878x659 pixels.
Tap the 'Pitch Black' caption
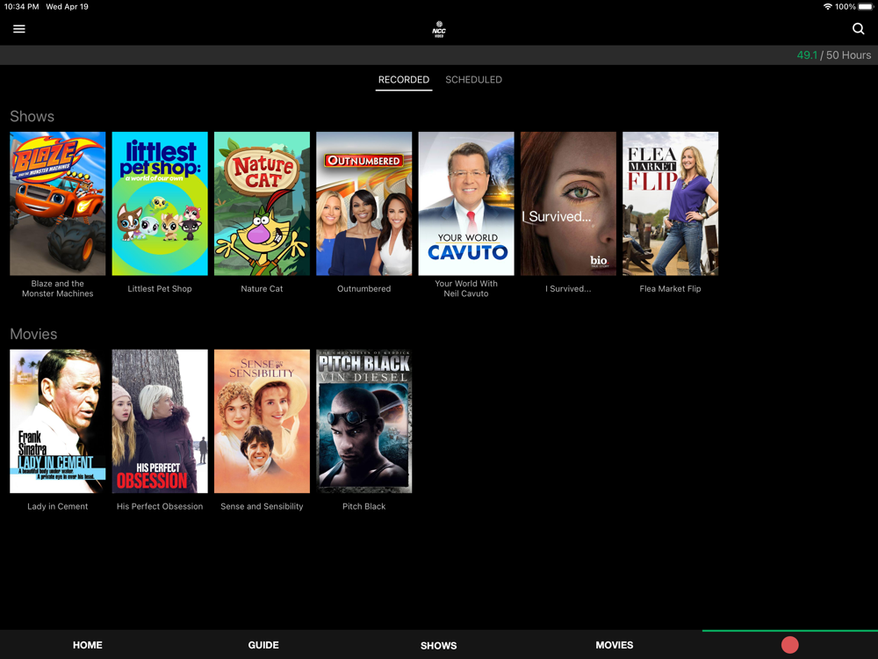(364, 506)
